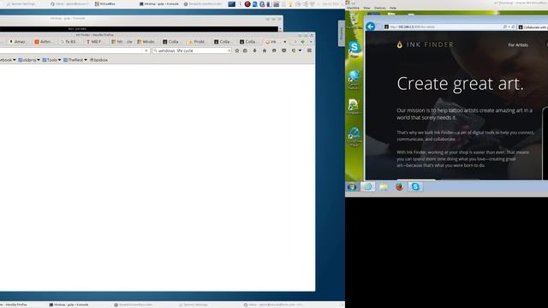Viewport: 548px width, 308px height.
Task: Switch to the Amaz... Firefox tab
Action: coord(18,42)
